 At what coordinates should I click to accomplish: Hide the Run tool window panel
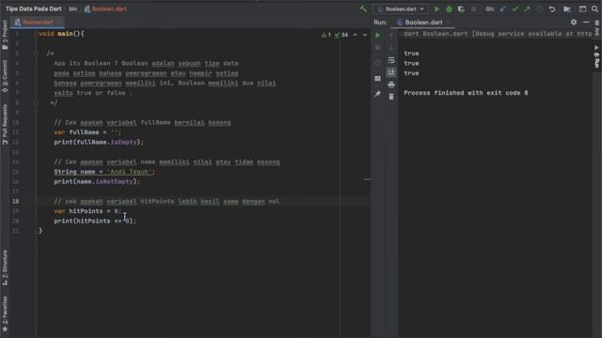pyautogui.click(x=585, y=23)
